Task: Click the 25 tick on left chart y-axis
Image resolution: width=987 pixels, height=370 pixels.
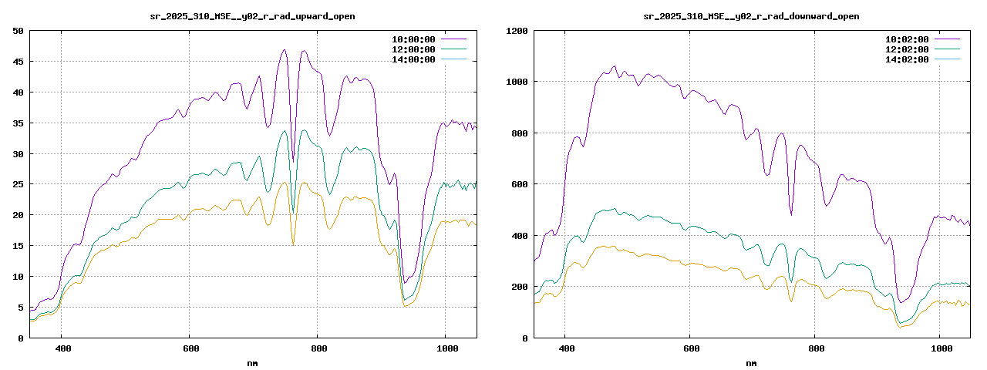Action: coord(17,184)
